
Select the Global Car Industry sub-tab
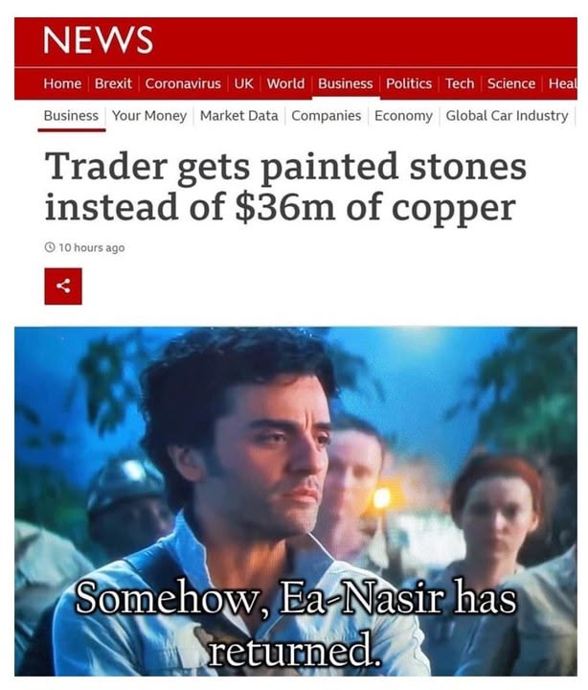pos(508,116)
